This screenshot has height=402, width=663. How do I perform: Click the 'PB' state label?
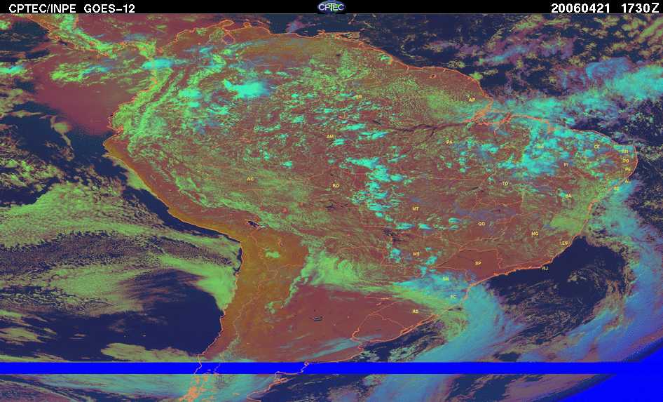tap(627, 161)
